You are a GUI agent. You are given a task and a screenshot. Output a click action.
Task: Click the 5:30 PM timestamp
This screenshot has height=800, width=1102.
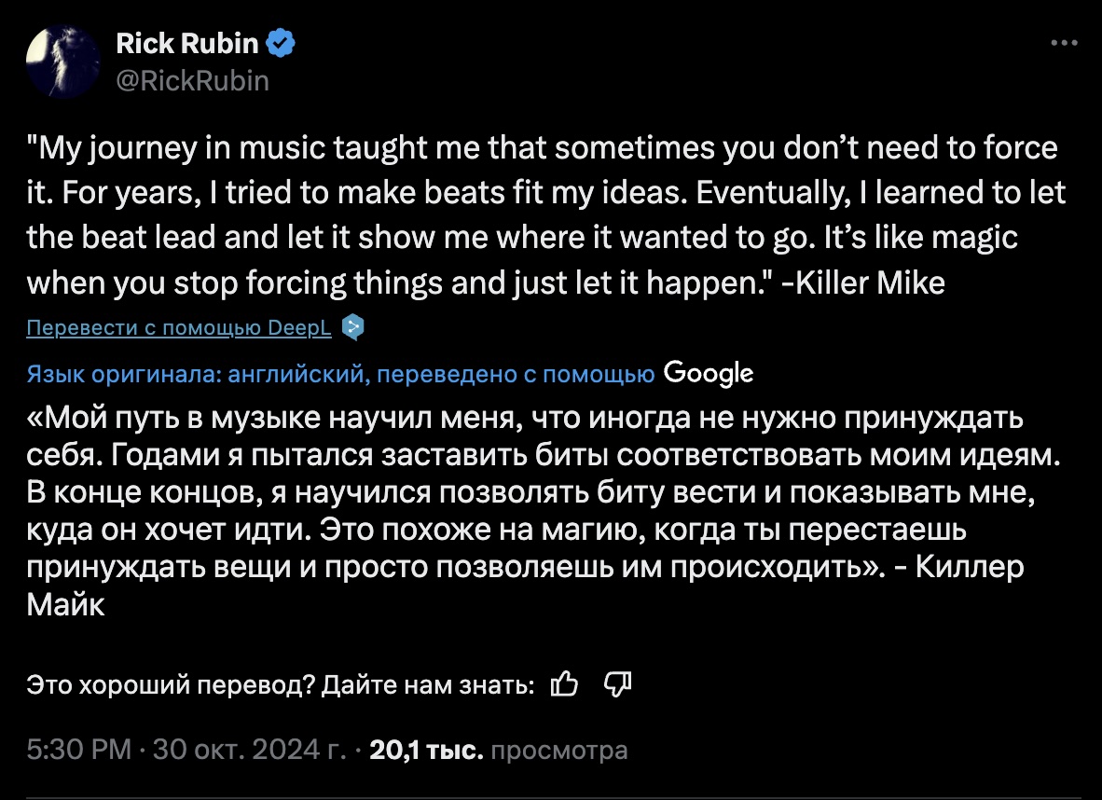click(x=78, y=750)
